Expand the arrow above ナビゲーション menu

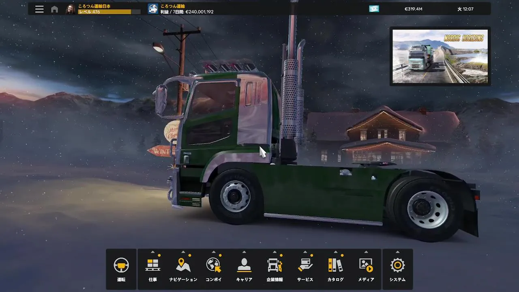[183, 252]
